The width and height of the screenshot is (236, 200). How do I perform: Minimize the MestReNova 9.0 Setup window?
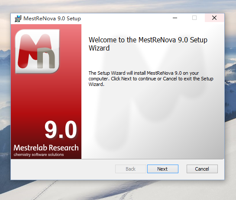pos(175,18)
